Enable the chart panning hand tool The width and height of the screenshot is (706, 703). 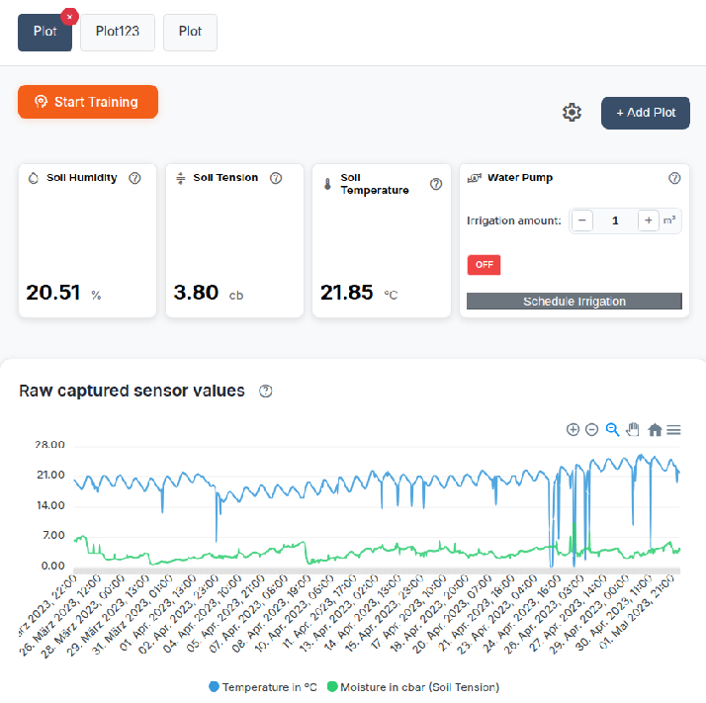pyautogui.click(x=633, y=429)
